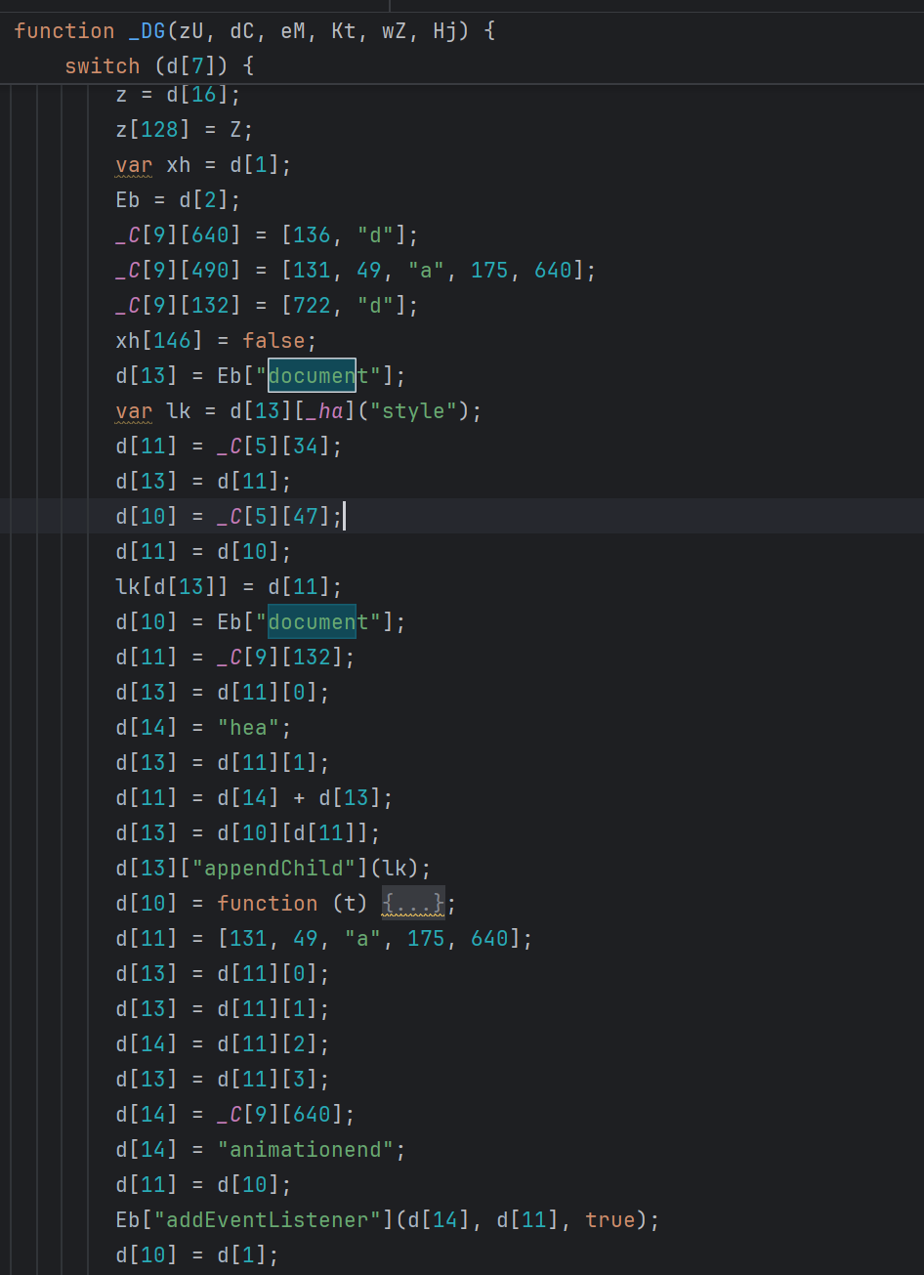Image resolution: width=924 pixels, height=1275 pixels.
Task: Click 'document' in 'd[10] = Eb["document"];'
Action: 318,622
